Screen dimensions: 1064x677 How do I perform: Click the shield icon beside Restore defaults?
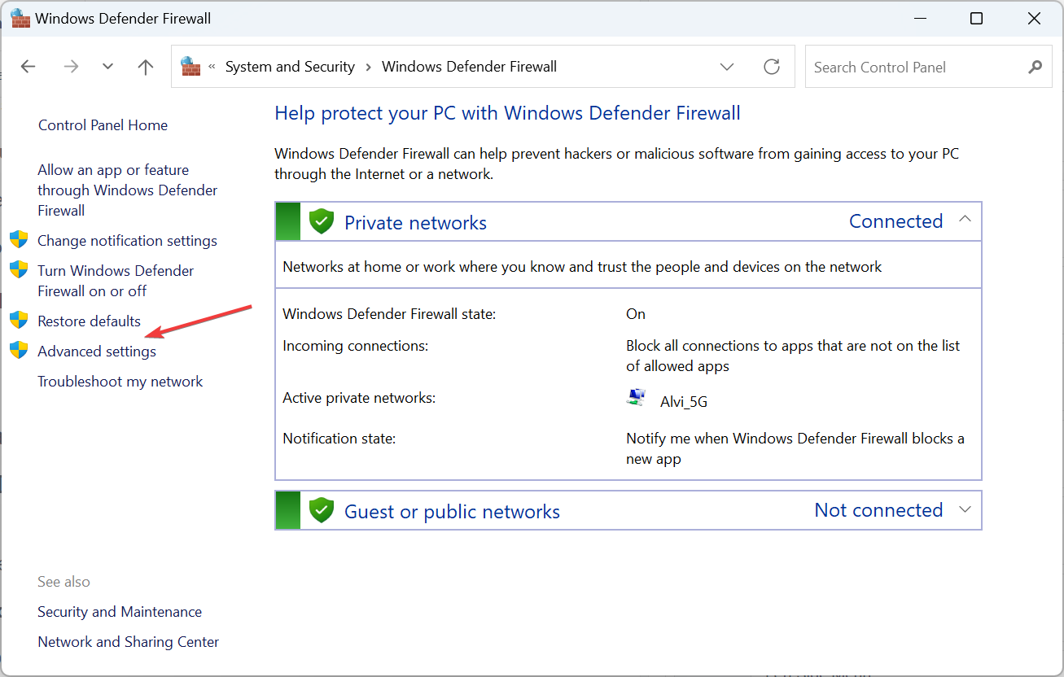(x=18, y=321)
